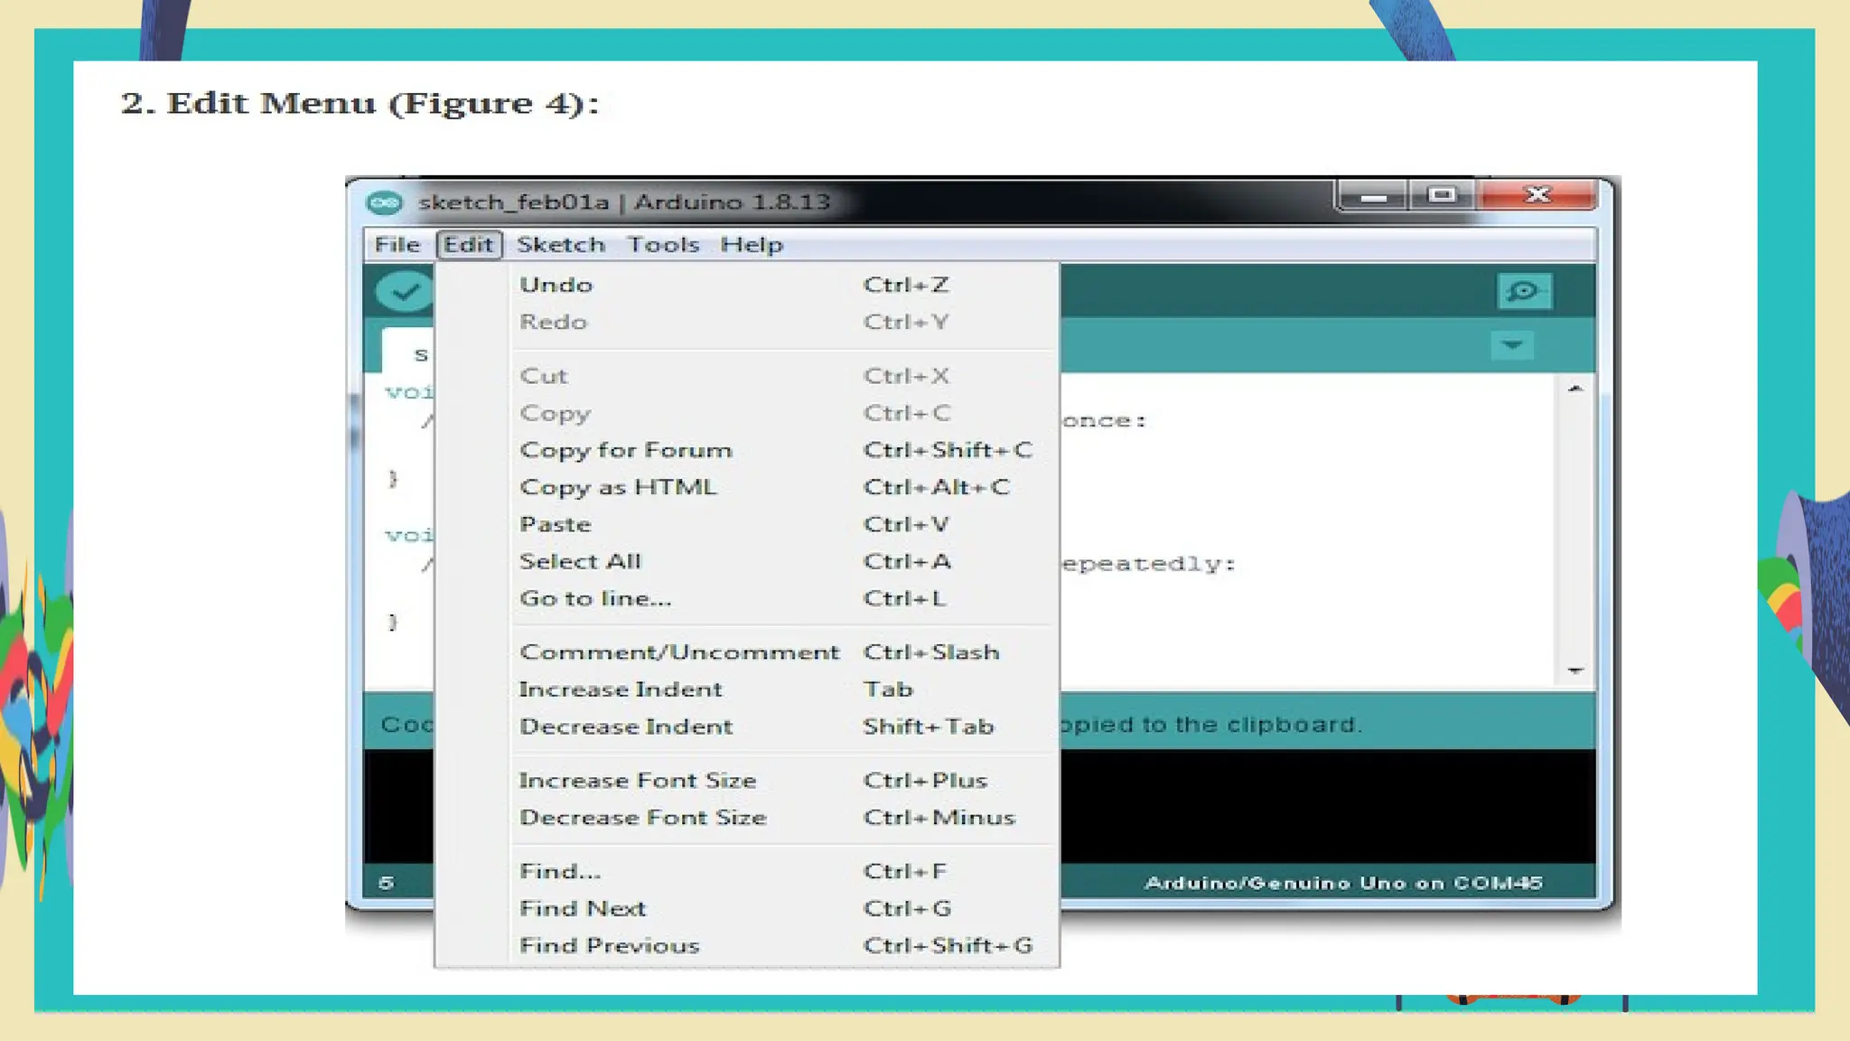This screenshot has width=1850, height=1041.
Task: Click the Arduino logo in title bar
Action: pos(384,202)
